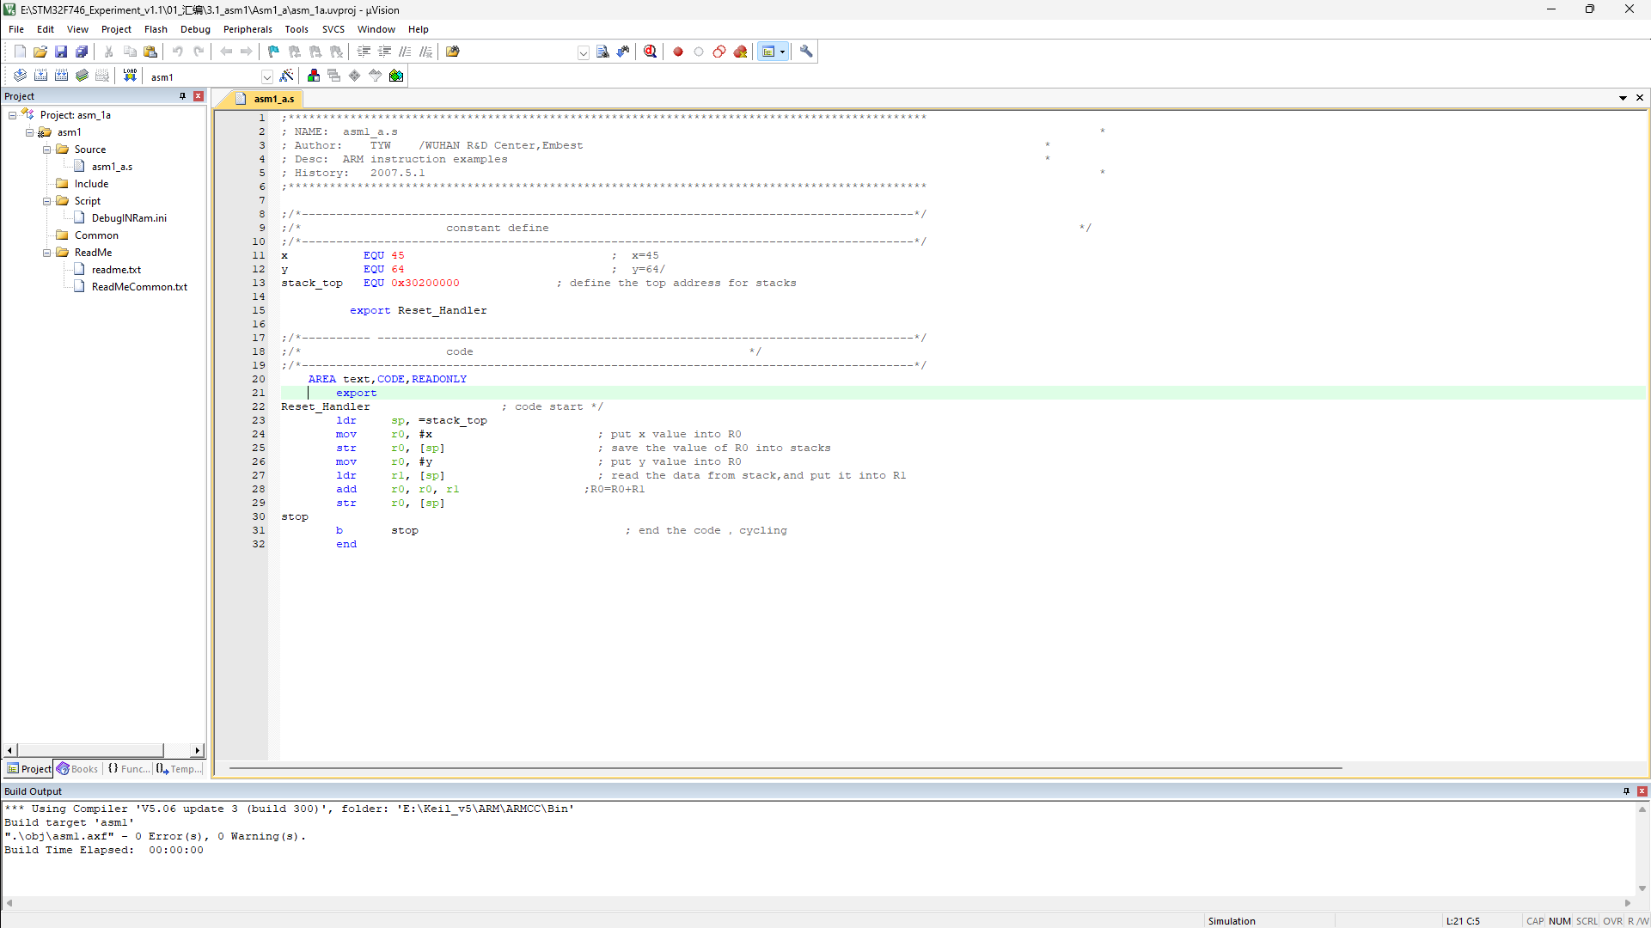The height and width of the screenshot is (928, 1651).
Task: Create a new file with New icon
Action: coord(20,52)
